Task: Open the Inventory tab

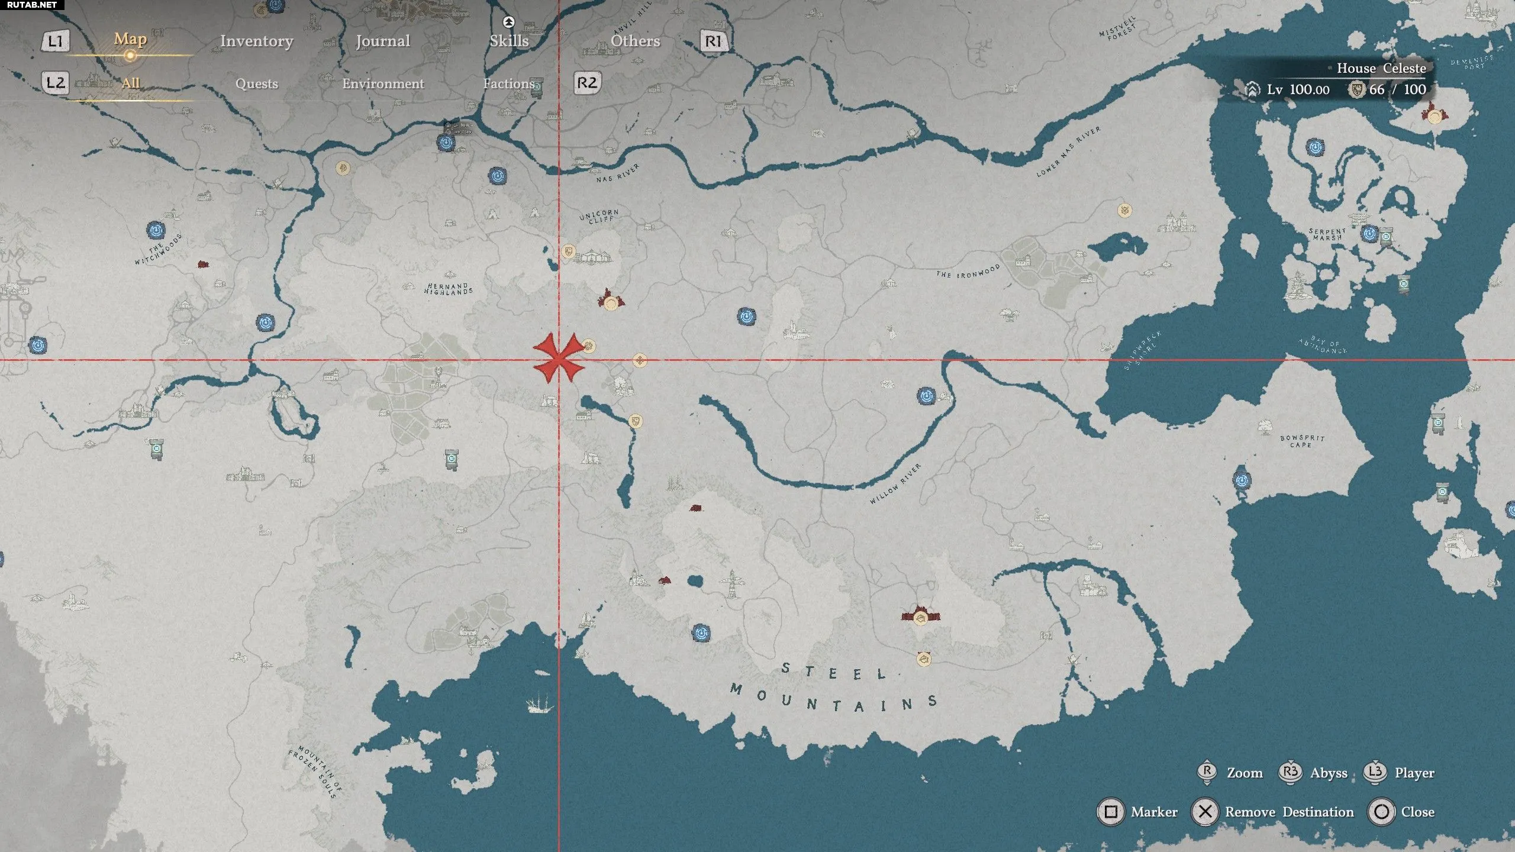Action: (x=256, y=41)
